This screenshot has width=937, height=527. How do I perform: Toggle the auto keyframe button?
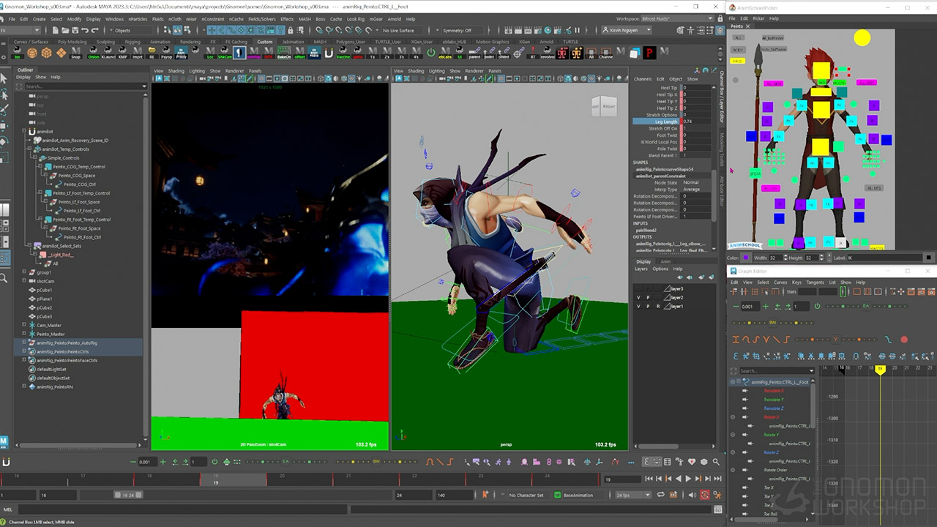[x=704, y=495]
